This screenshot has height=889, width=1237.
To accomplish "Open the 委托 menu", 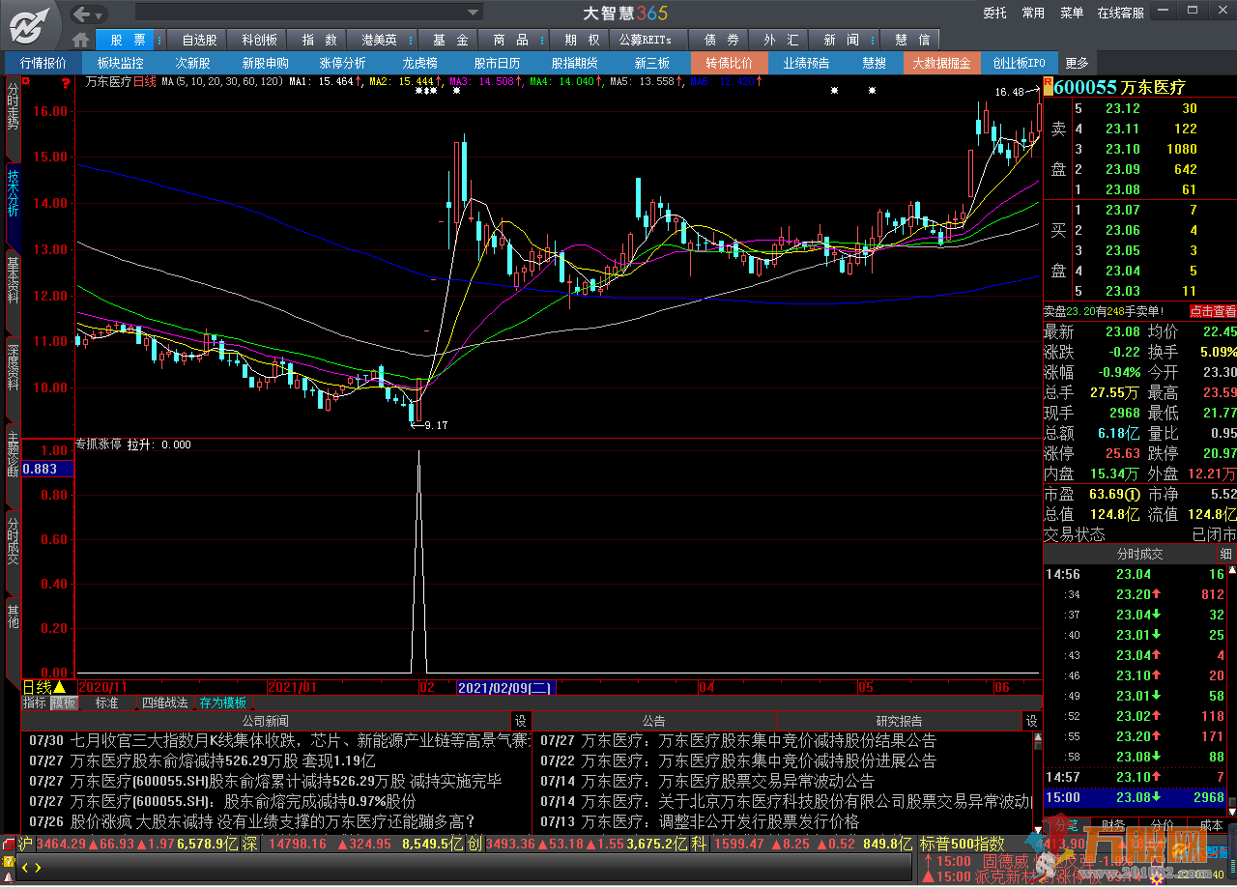I will click(x=994, y=13).
